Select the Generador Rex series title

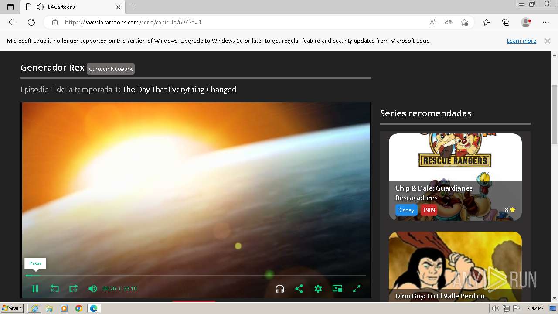[x=52, y=68]
